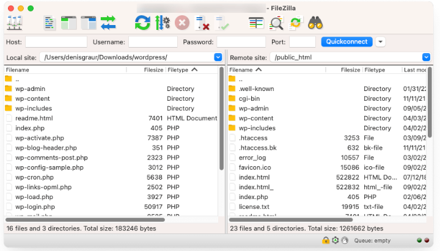Image resolution: width=440 pixels, height=251 pixels.
Task: Toggle local directory tree icon
Action: [68, 23]
